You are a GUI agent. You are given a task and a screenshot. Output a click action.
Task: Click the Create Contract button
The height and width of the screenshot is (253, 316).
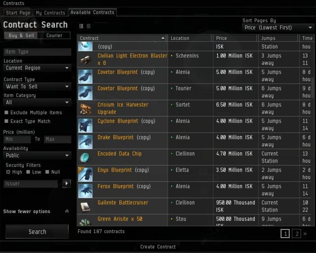158,247
